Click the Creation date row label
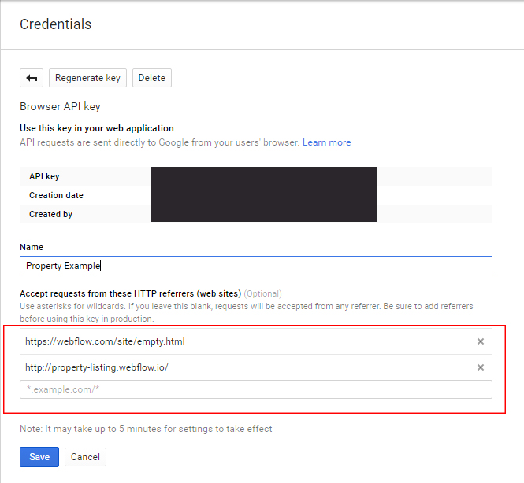This screenshot has height=483, width=524. point(56,195)
